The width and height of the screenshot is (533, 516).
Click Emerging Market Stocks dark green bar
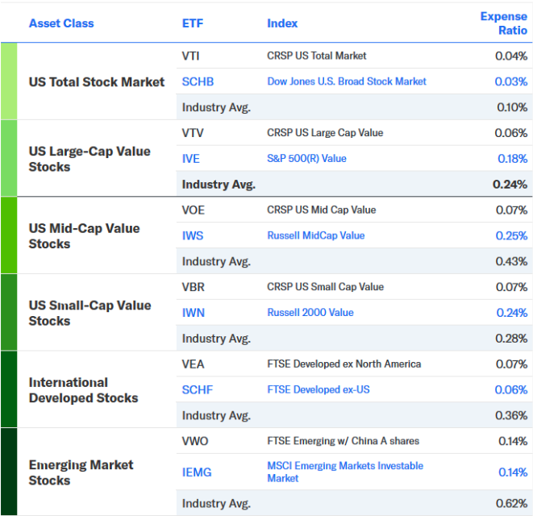point(9,472)
